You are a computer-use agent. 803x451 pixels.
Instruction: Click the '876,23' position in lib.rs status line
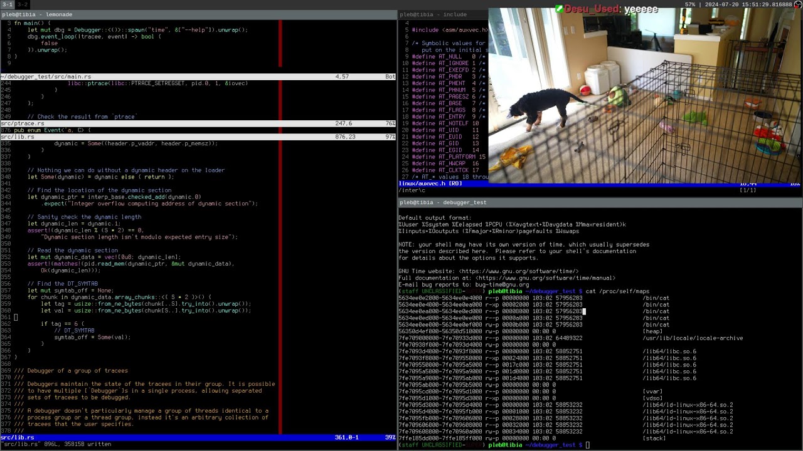pyautogui.click(x=345, y=137)
